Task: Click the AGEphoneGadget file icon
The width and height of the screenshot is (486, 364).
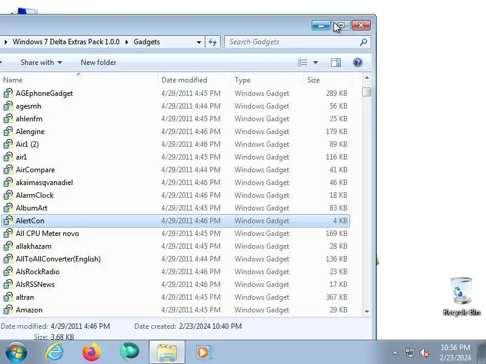Action: pyautogui.click(x=9, y=93)
